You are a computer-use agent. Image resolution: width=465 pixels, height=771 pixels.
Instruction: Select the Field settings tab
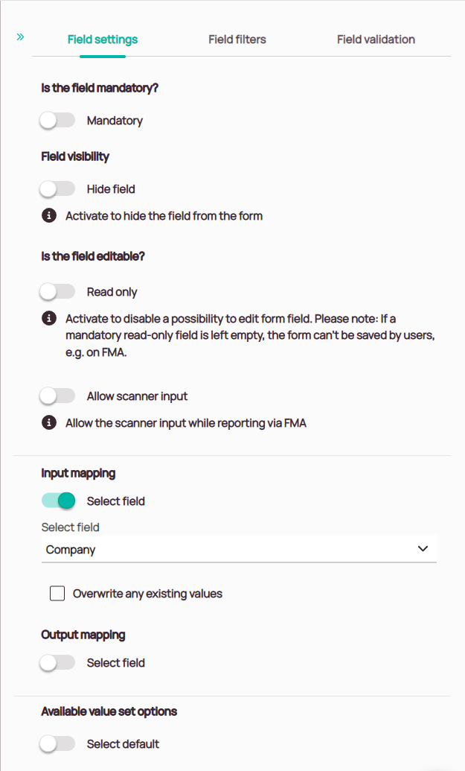coord(103,39)
